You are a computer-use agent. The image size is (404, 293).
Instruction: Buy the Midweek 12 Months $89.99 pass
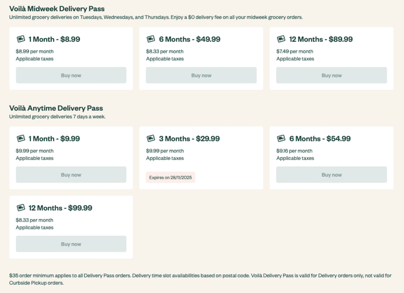[x=331, y=75]
